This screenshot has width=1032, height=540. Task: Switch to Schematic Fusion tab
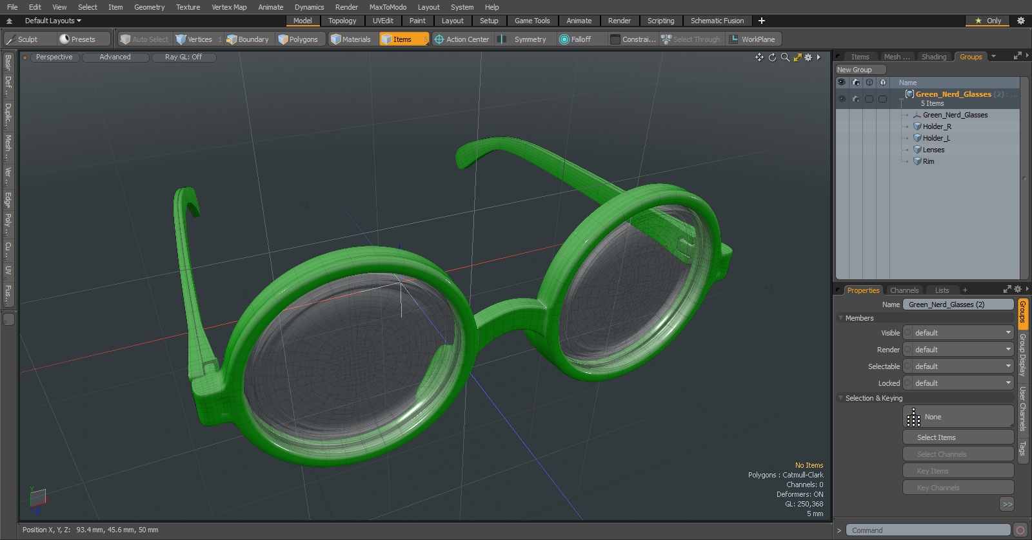(x=717, y=21)
